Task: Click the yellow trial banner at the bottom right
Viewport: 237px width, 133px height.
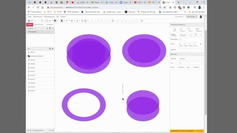Action: [187, 131]
